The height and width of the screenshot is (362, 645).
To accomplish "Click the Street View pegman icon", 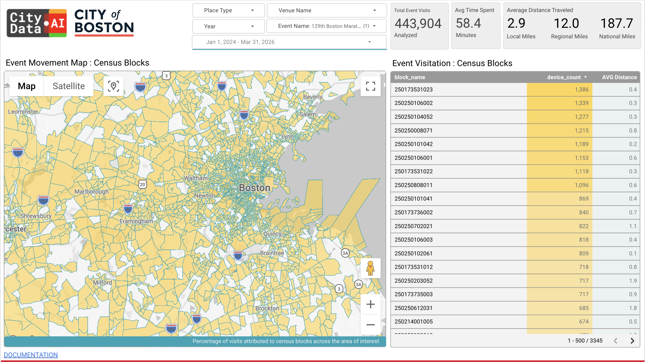I will tap(370, 268).
